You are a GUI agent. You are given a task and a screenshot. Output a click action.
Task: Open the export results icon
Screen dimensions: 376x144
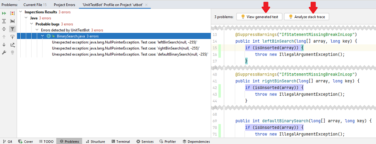click(x=12, y=45)
